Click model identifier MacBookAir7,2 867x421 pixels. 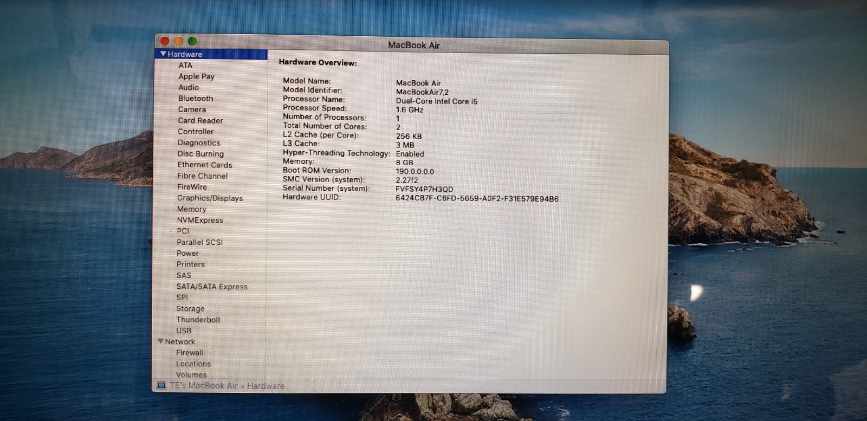422,92
